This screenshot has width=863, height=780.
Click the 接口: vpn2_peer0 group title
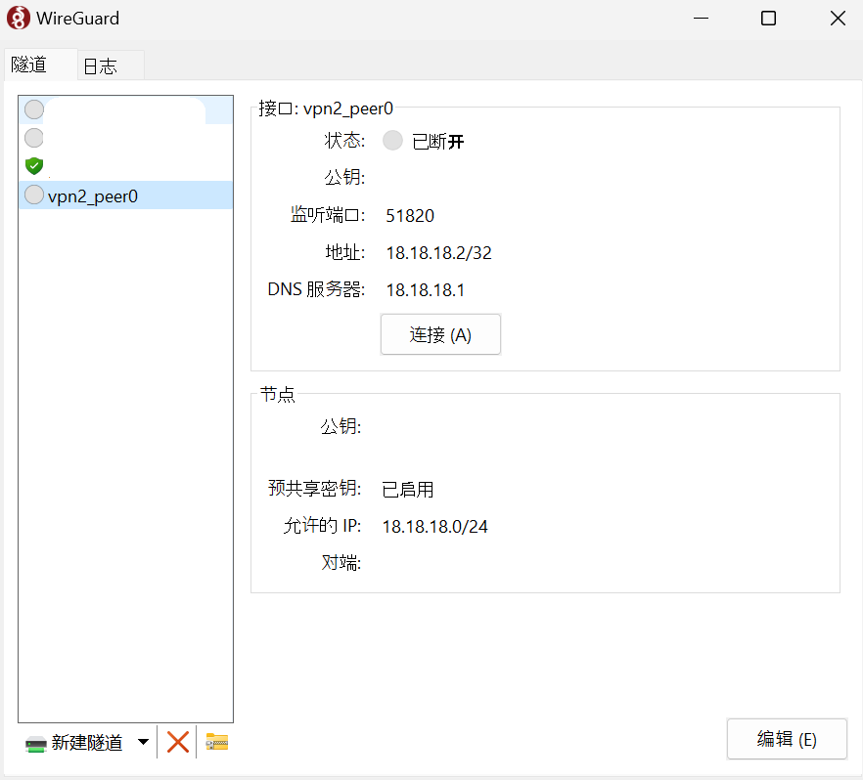pos(326,108)
